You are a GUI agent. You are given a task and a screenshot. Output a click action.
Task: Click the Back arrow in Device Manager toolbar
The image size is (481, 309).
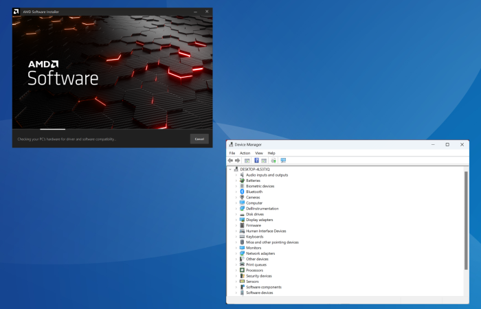click(230, 160)
